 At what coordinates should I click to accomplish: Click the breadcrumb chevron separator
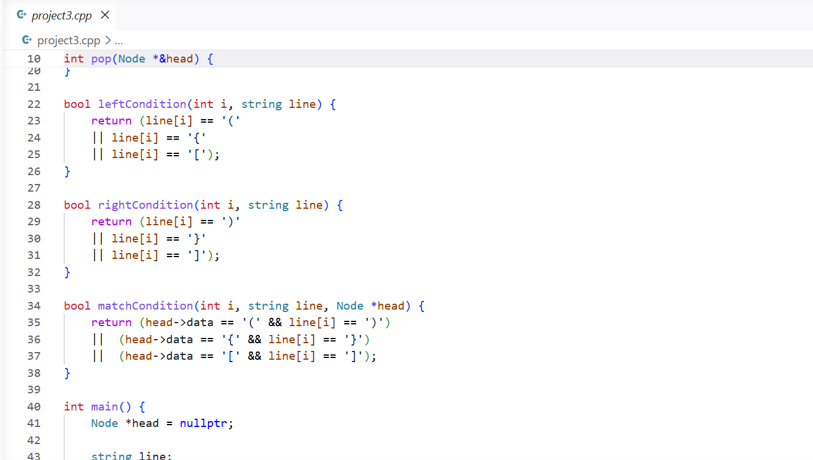pyautogui.click(x=107, y=41)
